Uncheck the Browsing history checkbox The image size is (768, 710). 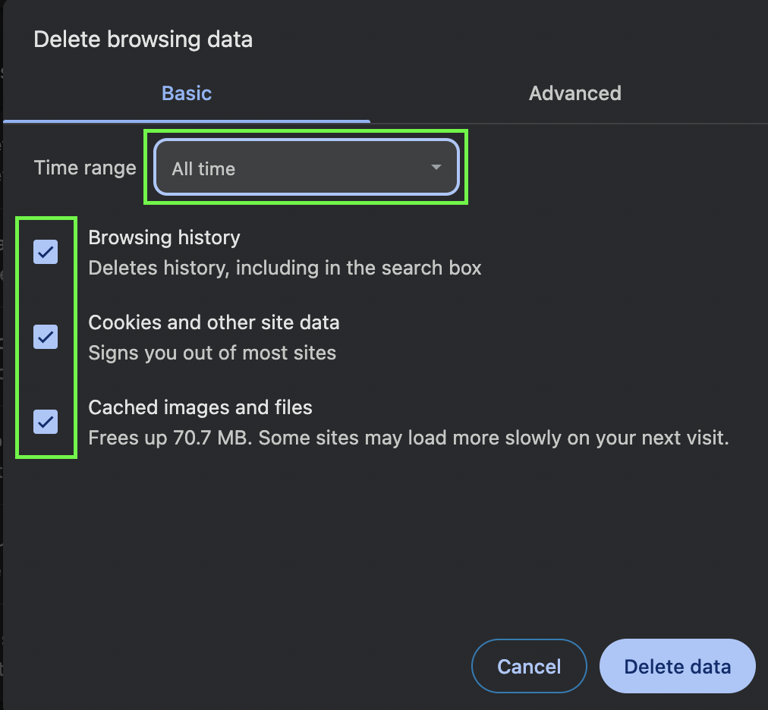[x=46, y=252]
